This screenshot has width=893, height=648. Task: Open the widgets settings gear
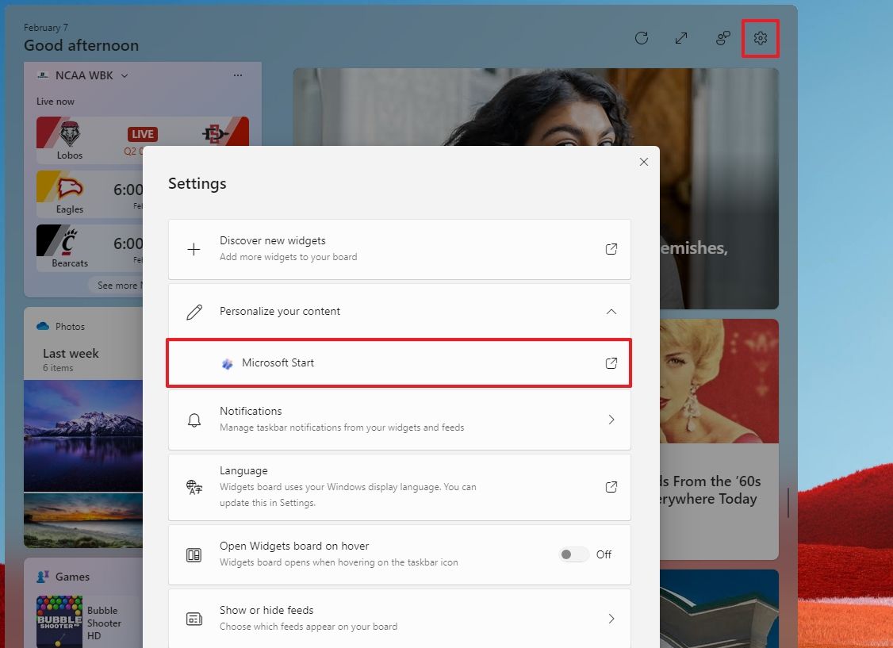(761, 38)
